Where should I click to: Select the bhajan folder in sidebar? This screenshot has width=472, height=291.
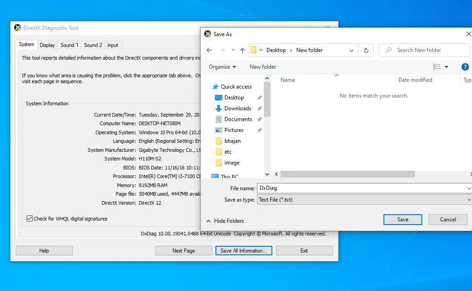point(233,141)
